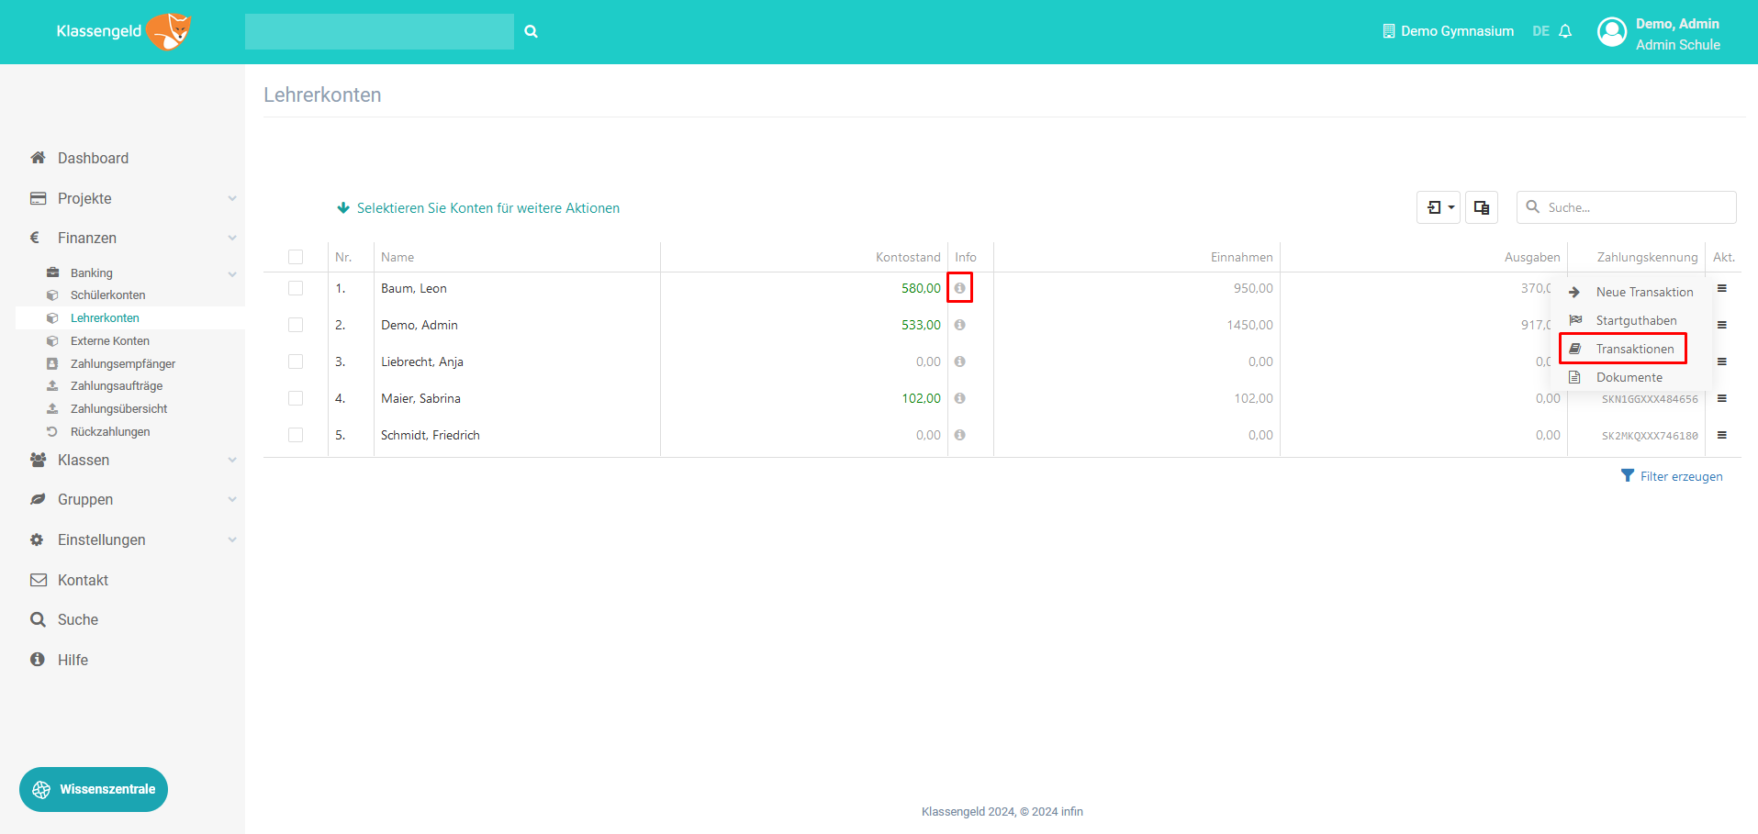Open info icon for Schmidt, Friedrich
This screenshot has width=1758, height=834.
(959, 435)
